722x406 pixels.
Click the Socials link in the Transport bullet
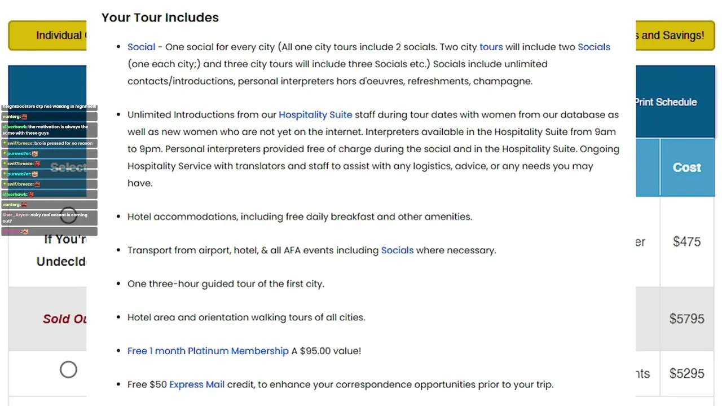click(x=397, y=250)
